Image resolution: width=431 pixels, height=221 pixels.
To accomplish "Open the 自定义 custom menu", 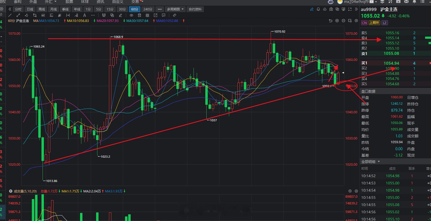I will [x=118, y=2].
